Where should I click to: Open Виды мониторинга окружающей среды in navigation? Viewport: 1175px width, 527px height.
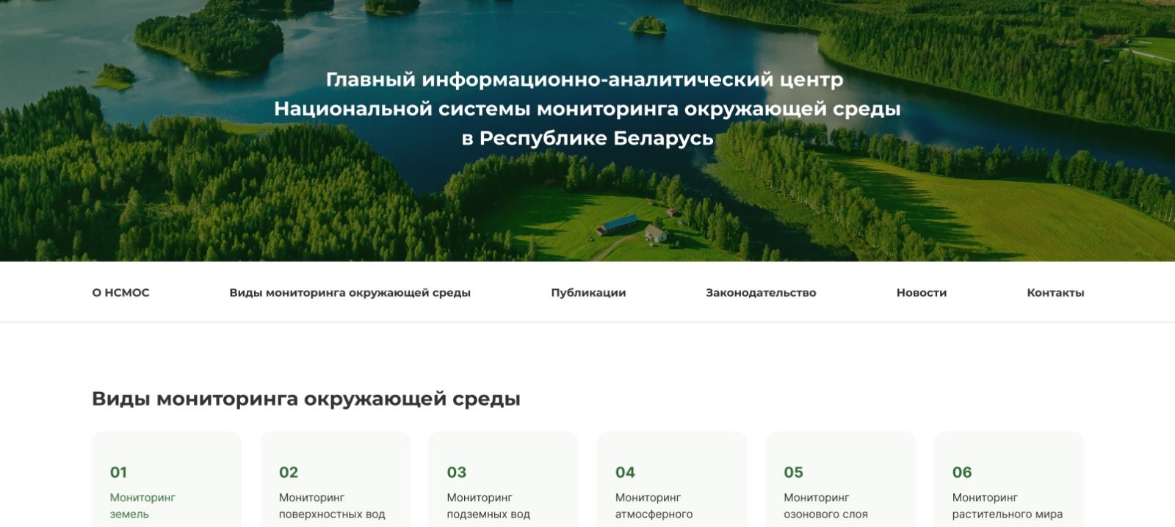350,293
